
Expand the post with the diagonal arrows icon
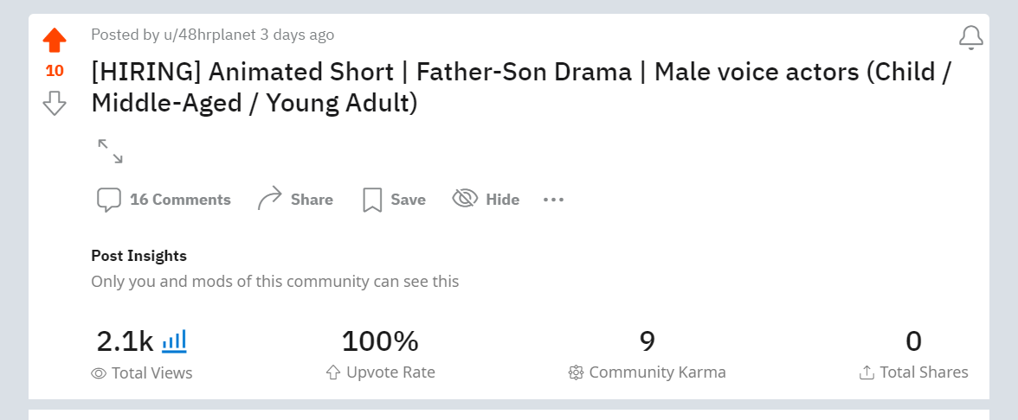110,151
